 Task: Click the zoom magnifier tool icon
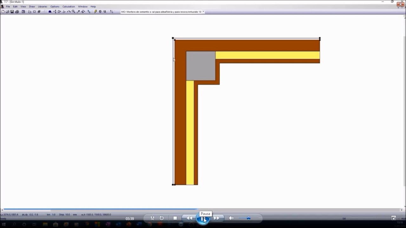click(x=73, y=12)
